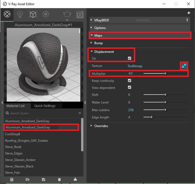
Task: Click the Shift value field
Action: pyautogui.click(x=129, y=95)
